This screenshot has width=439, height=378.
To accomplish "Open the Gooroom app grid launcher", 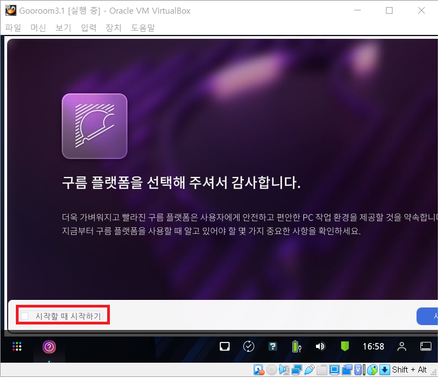I will pos(17,347).
